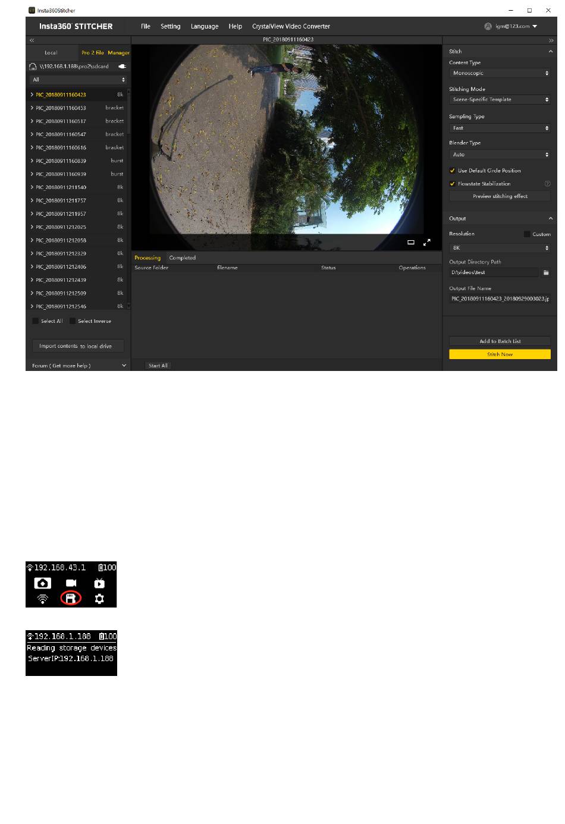The width and height of the screenshot is (565, 824).
Task: Toggle the preview aspect rectangle icon
Action: [x=411, y=243]
